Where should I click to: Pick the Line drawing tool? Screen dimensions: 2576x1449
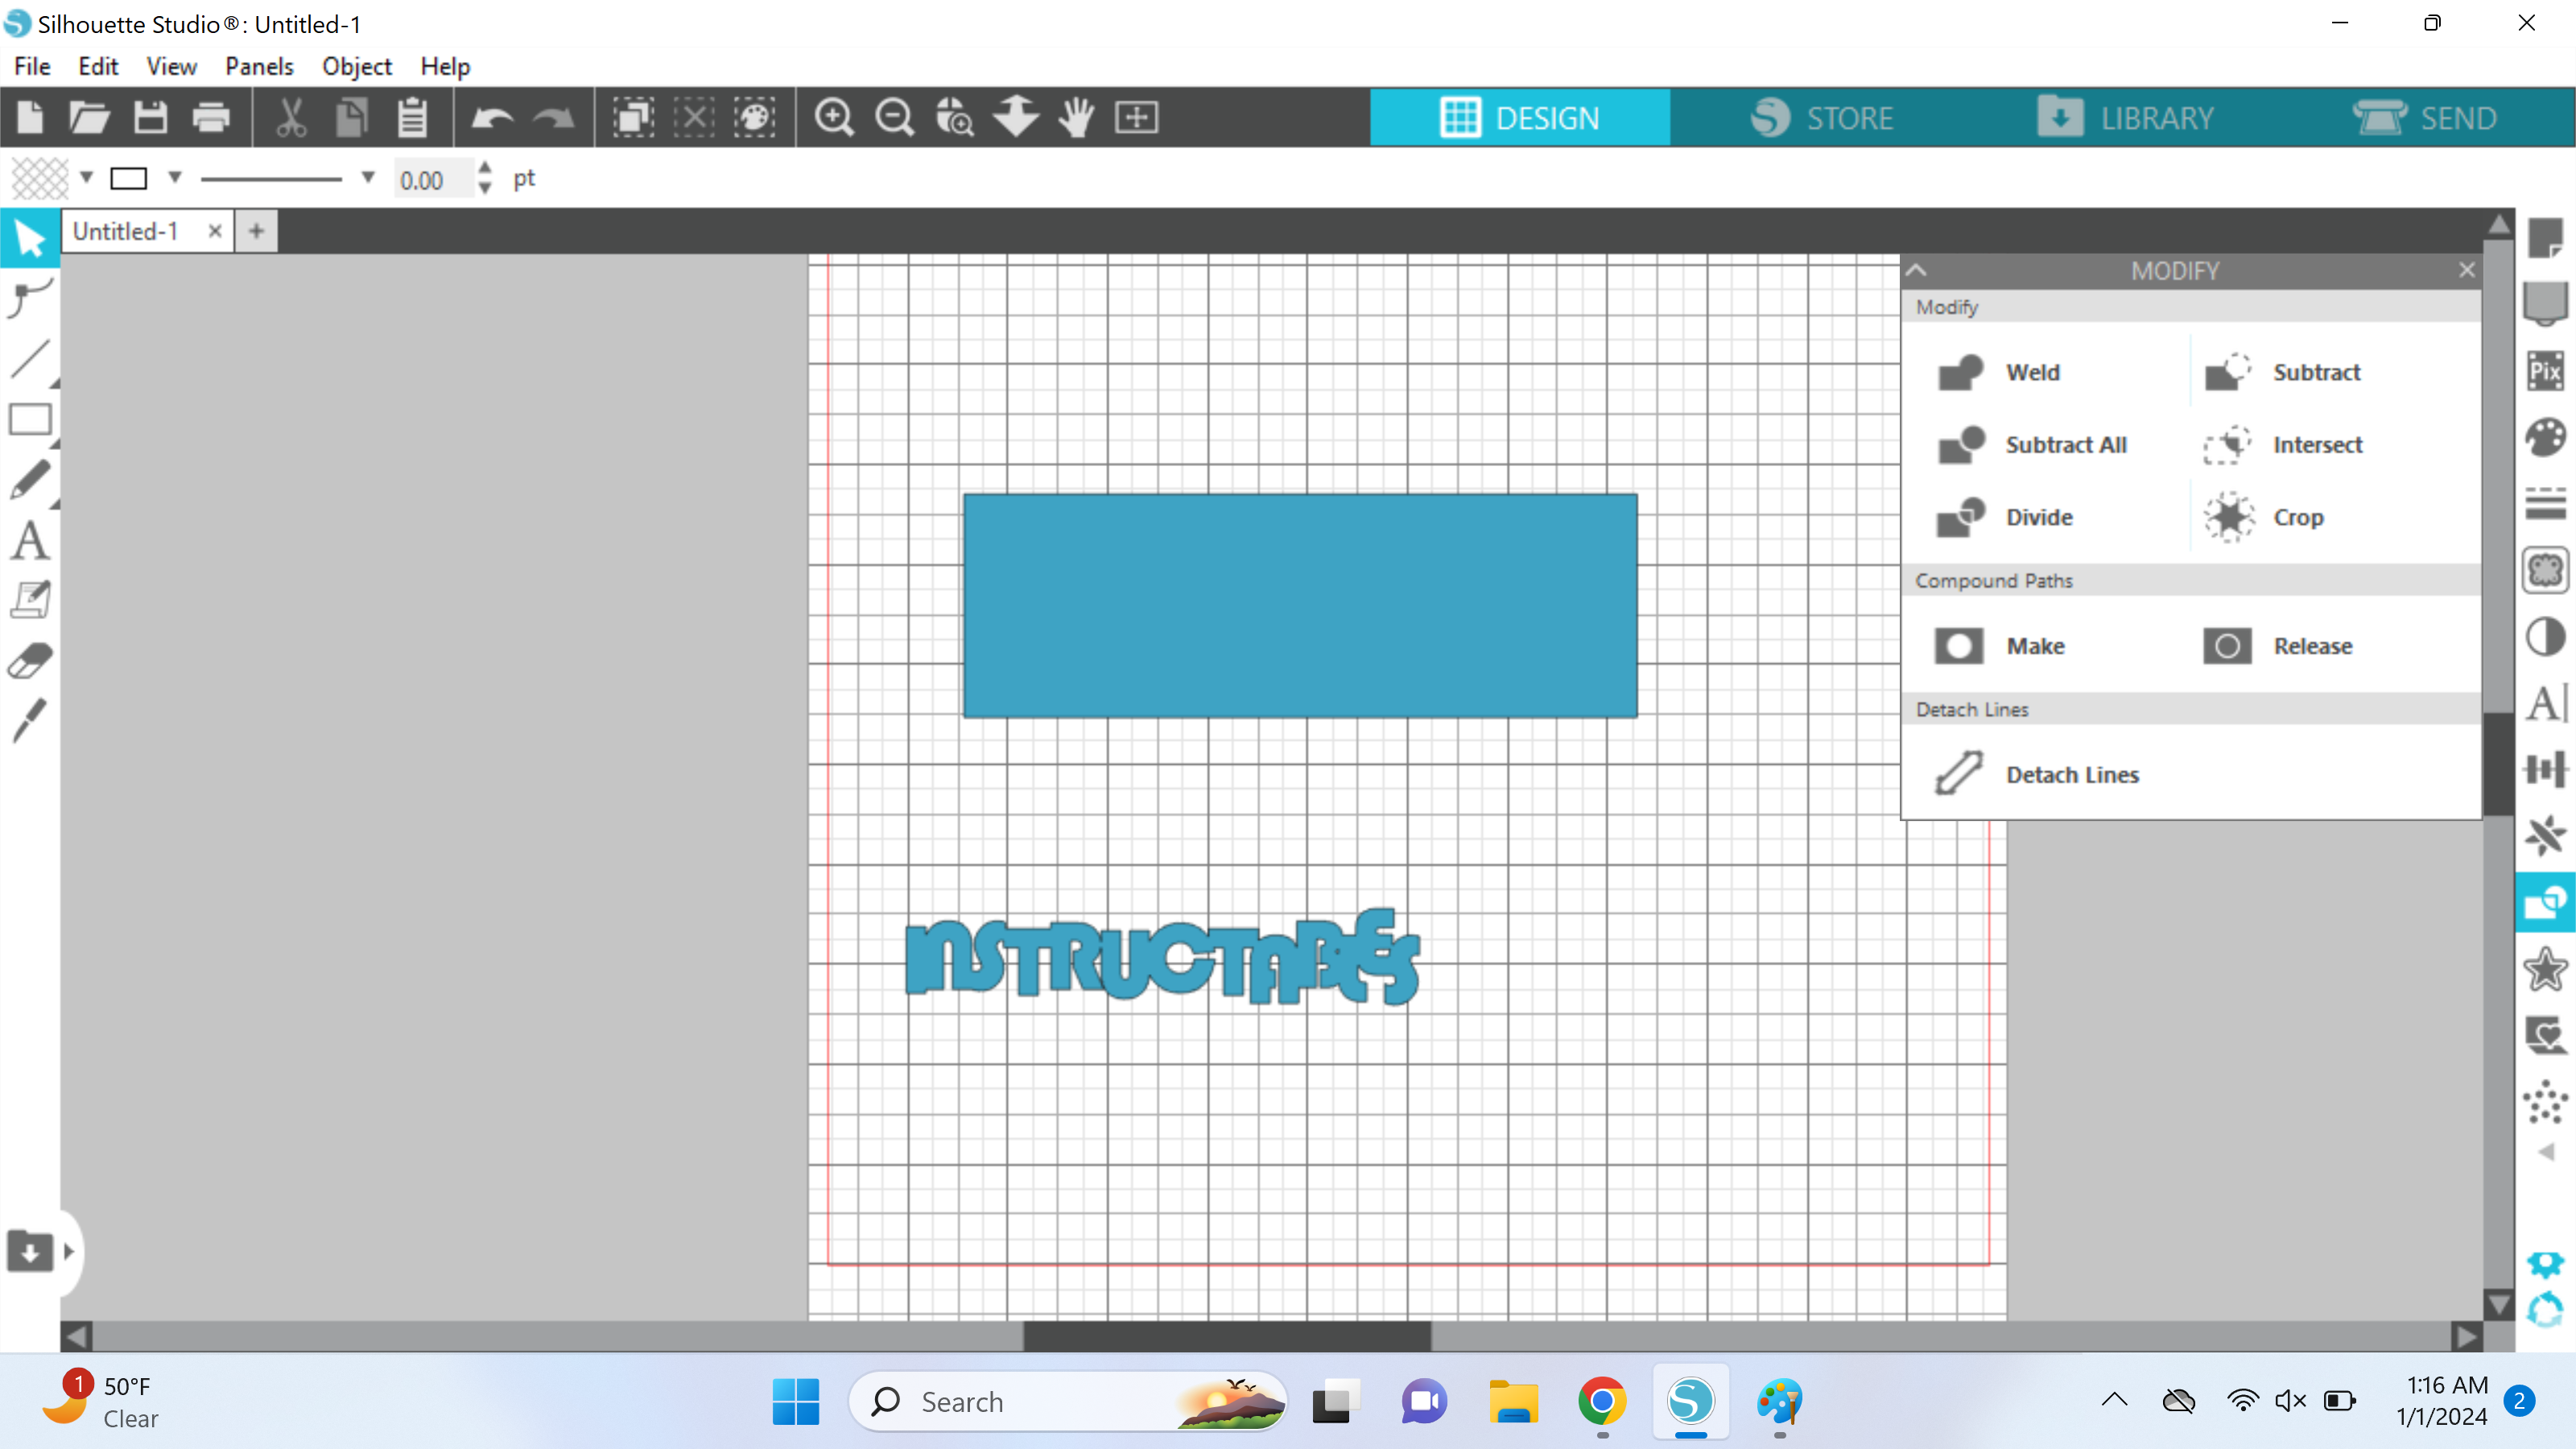click(30, 359)
